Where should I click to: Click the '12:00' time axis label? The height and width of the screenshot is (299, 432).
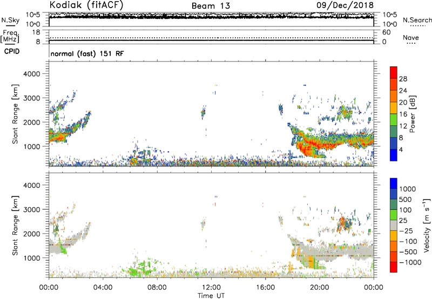coord(211,287)
